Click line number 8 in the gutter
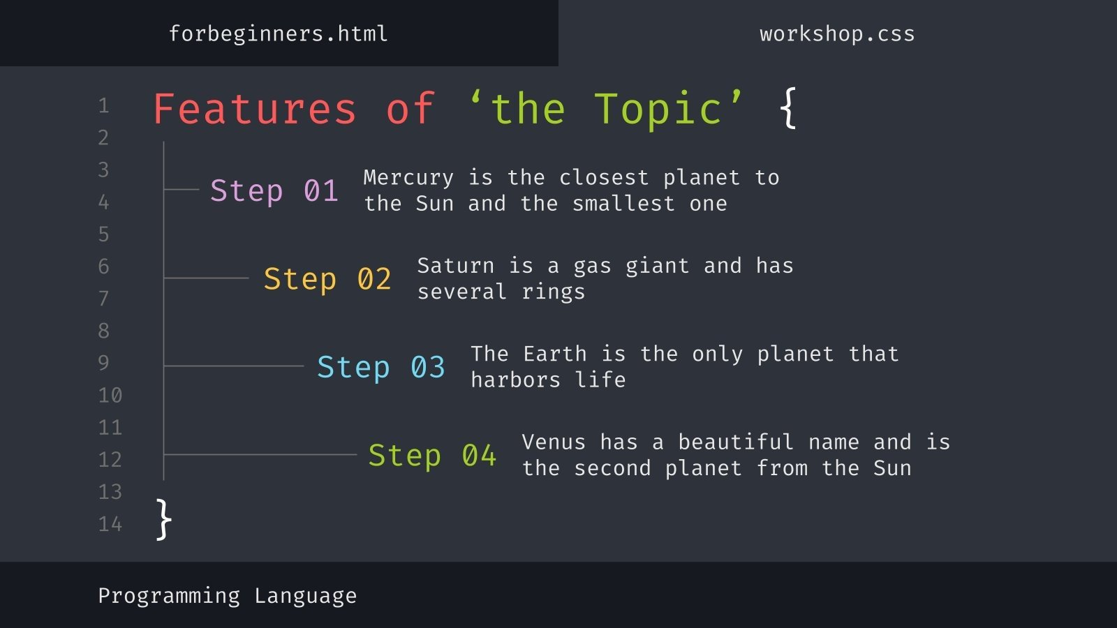This screenshot has height=628, width=1117. point(104,331)
